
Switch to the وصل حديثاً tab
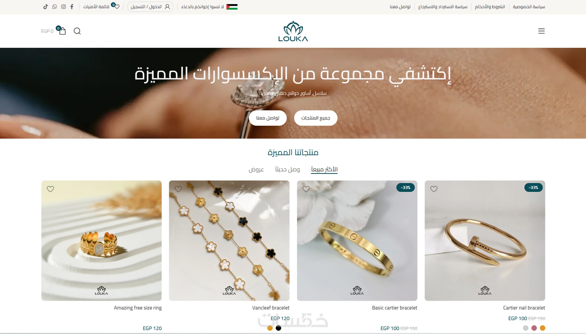point(287,169)
